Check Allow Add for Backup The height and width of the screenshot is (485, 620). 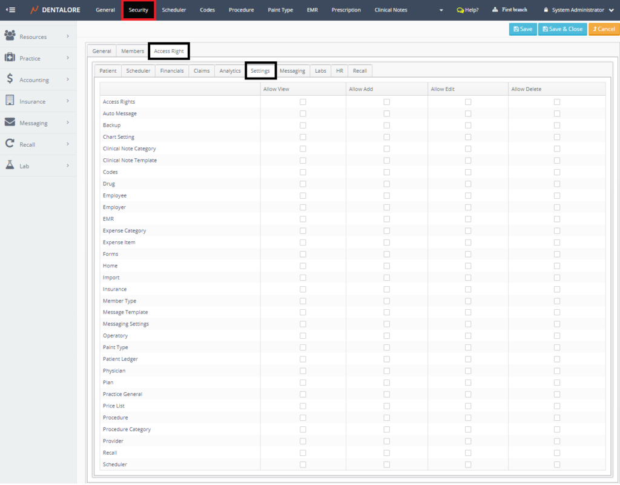[x=386, y=125]
